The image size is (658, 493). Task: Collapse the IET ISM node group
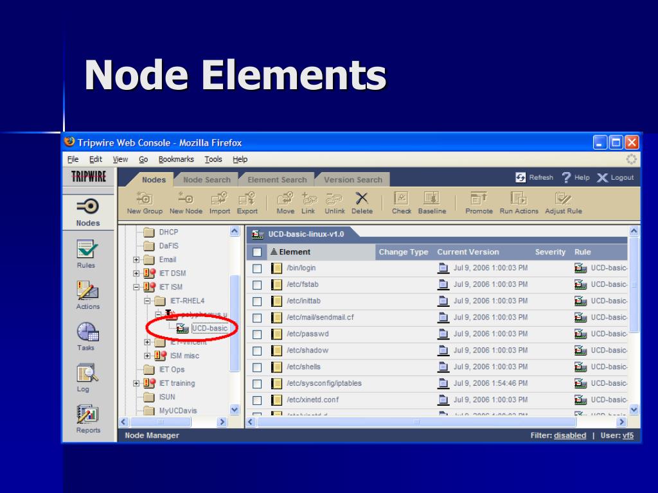click(x=136, y=287)
